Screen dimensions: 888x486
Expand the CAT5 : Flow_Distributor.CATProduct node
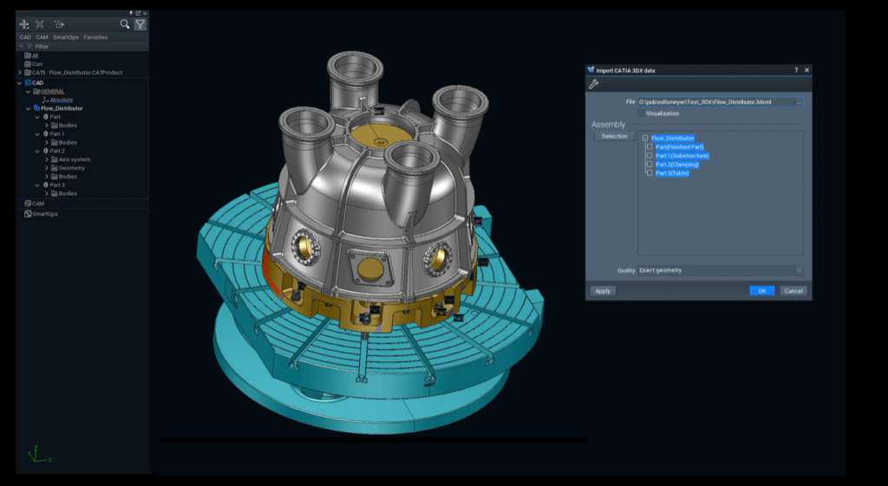click(20, 73)
